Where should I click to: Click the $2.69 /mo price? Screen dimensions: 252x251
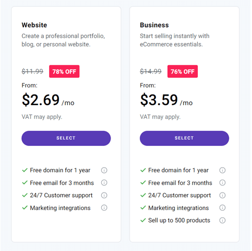click(48, 100)
